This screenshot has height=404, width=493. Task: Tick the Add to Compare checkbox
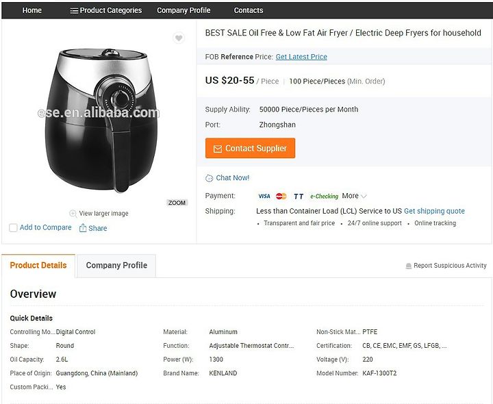point(13,228)
